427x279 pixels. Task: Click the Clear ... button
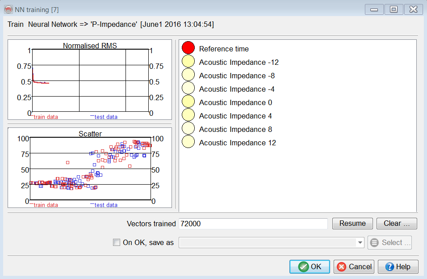click(397, 224)
